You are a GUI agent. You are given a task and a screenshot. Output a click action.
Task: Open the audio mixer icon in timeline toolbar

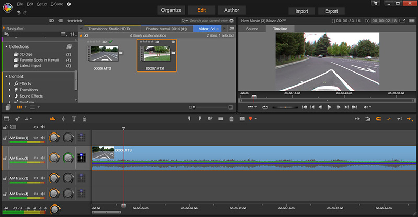(x=53, y=119)
